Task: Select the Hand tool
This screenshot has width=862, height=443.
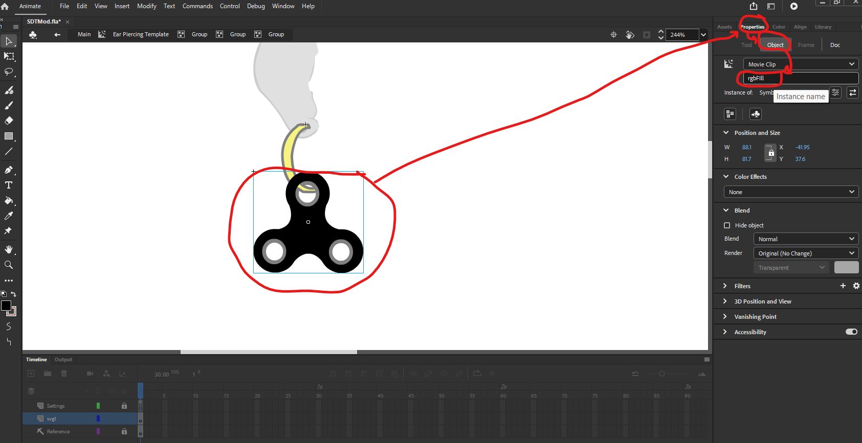Action: (9, 249)
